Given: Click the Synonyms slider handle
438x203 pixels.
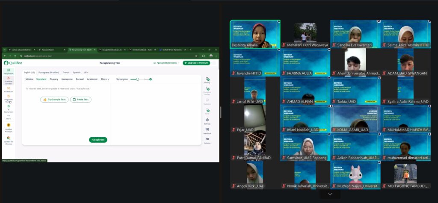Looking at the screenshot, I should [137, 79].
